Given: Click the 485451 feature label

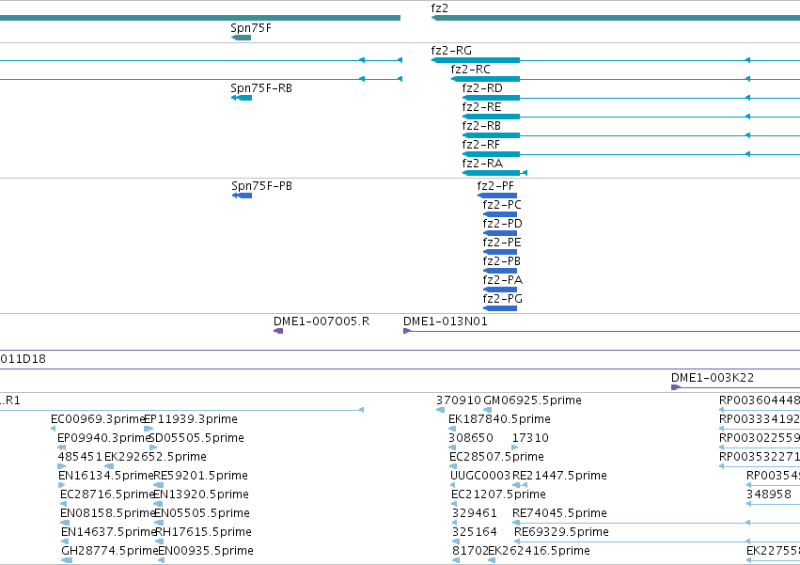Looking at the screenshot, I should click(80, 457).
